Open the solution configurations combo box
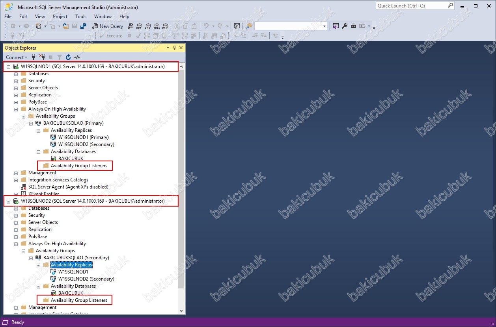The height and width of the screenshot is (327, 496). (291, 26)
